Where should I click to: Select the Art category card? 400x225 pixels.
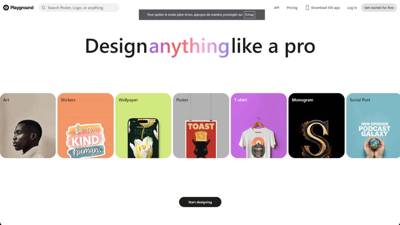pos(28,125)
